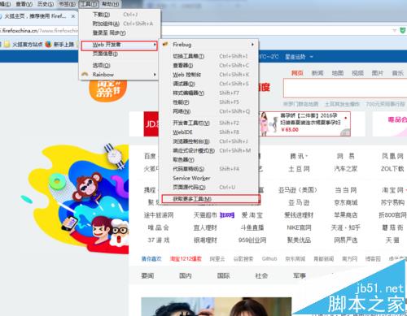Select the 火狐主页 browser tab
The image size is (407, 316).
pyautogui.click(x=38, y=16)
